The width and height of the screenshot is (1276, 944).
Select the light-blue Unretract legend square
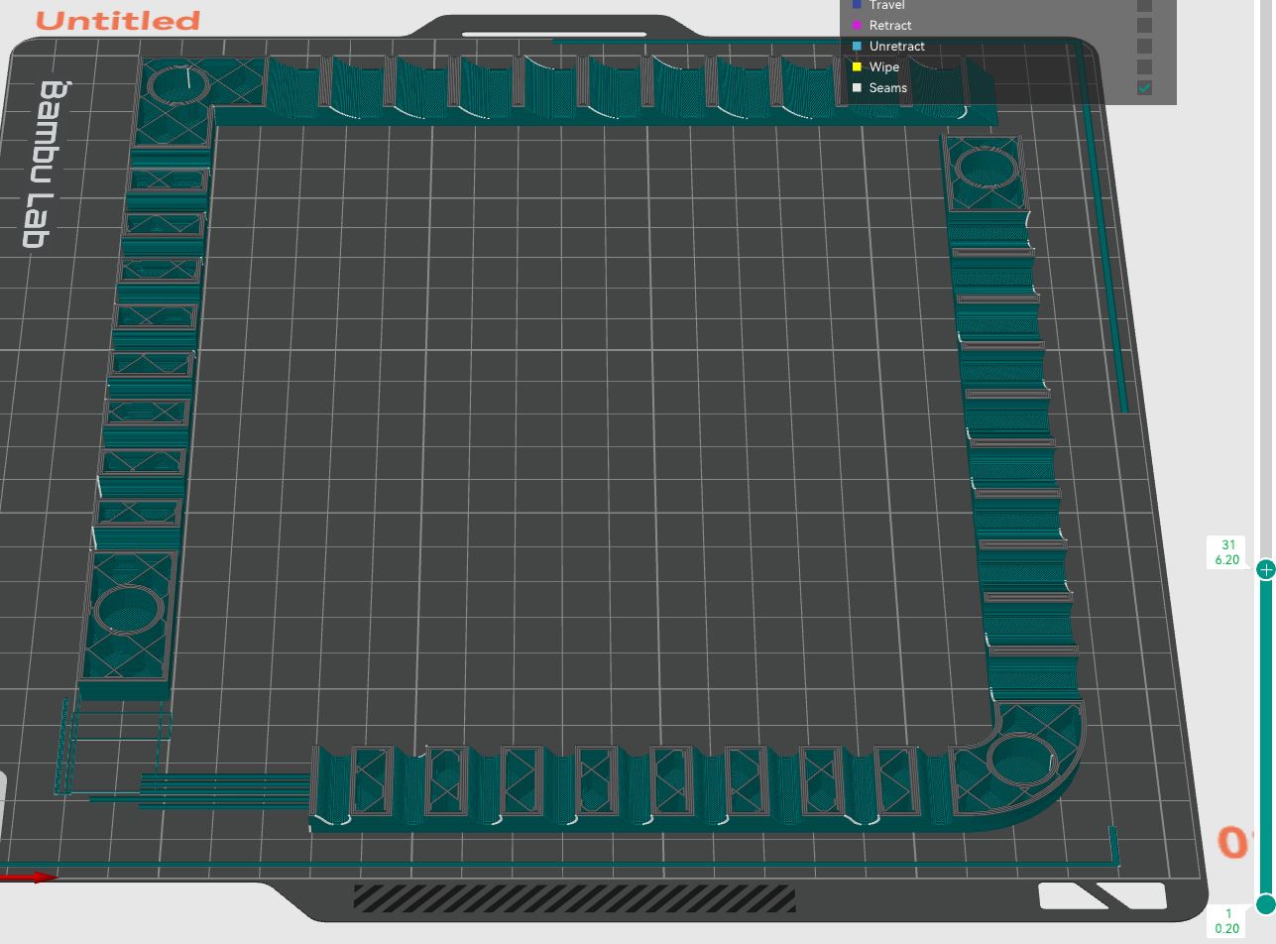[x=857, y=47]
